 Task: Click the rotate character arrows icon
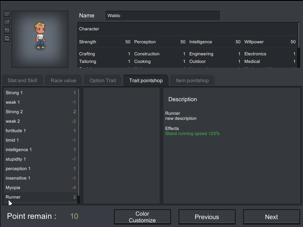pyautogui.click(x=7, y=39)
